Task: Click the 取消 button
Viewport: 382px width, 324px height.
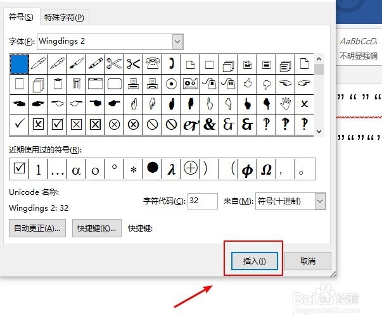Action: pyautogui.click(x=308, y=261)
